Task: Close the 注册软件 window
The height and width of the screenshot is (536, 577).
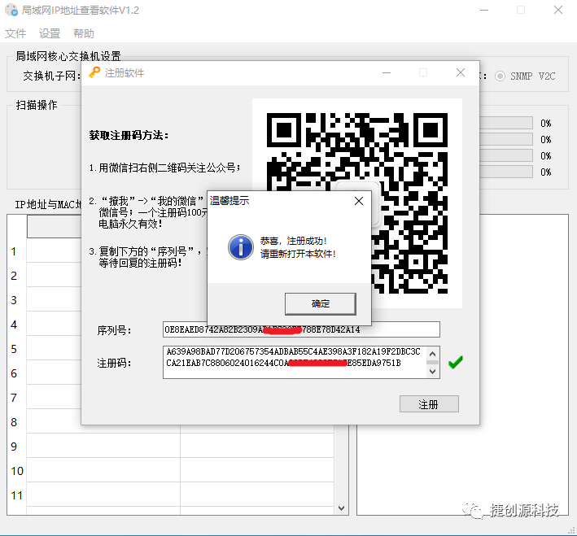Action: click(x=461, y=73)
